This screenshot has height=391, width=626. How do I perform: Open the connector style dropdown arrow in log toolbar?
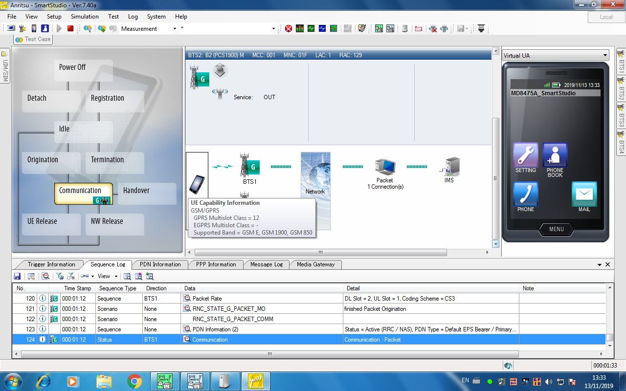coord(92,276)
